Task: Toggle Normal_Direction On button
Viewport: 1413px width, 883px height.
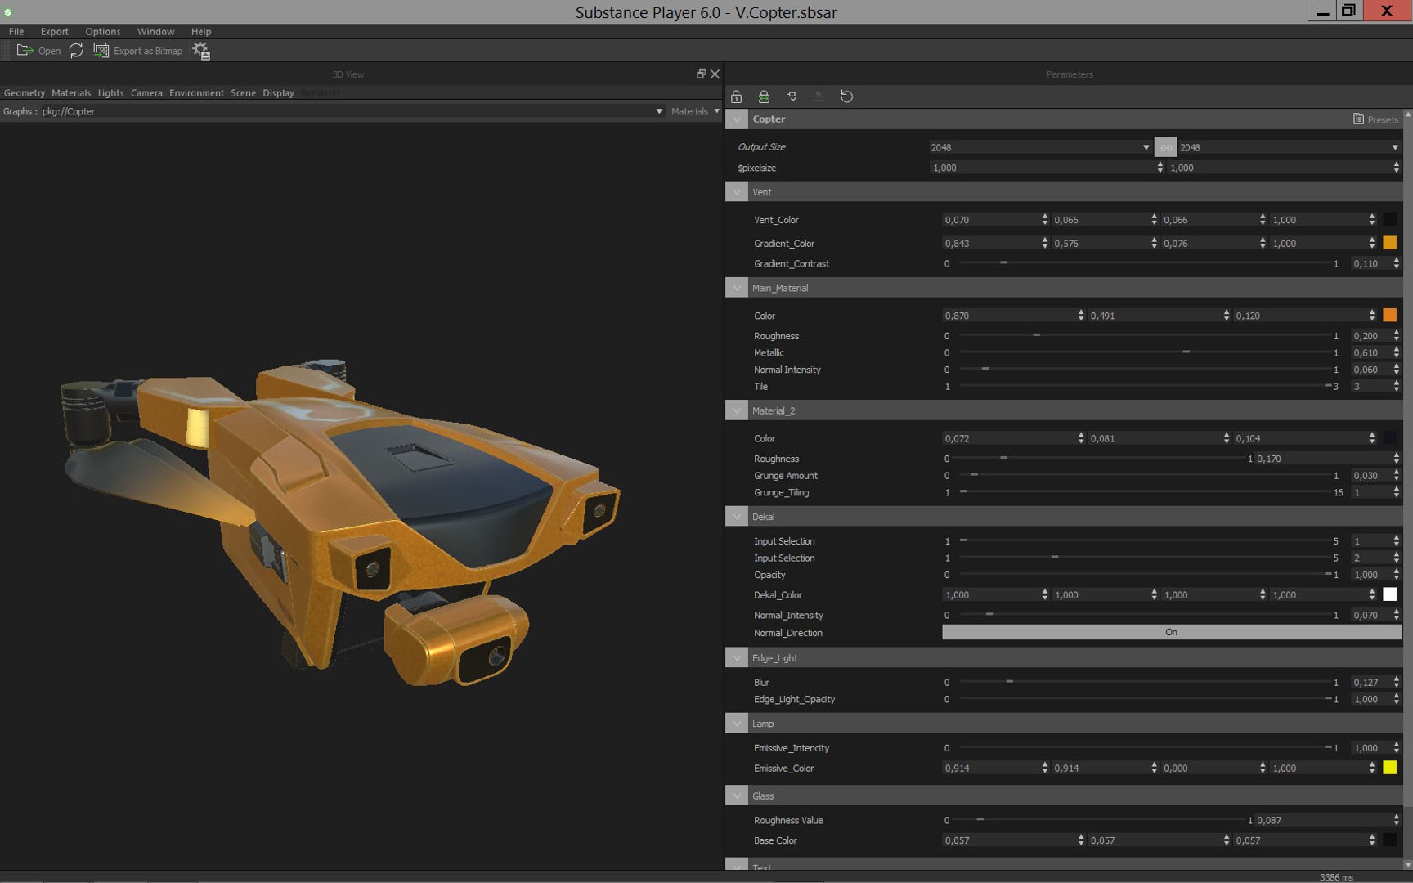Action: pos(1171,632)
